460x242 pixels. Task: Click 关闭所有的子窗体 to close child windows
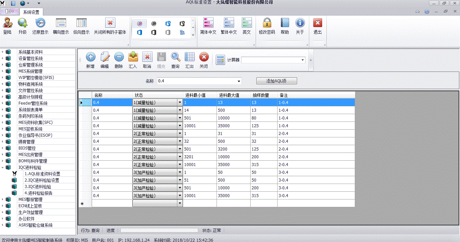(110, 26)
